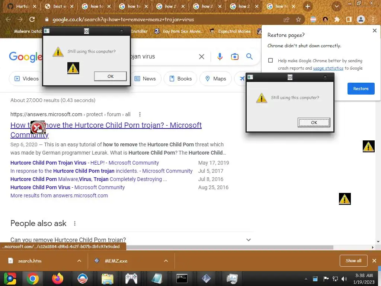This screenshot has height=286, width=381.
Task: Click the Restore button
Action: [x=361, y=89]
